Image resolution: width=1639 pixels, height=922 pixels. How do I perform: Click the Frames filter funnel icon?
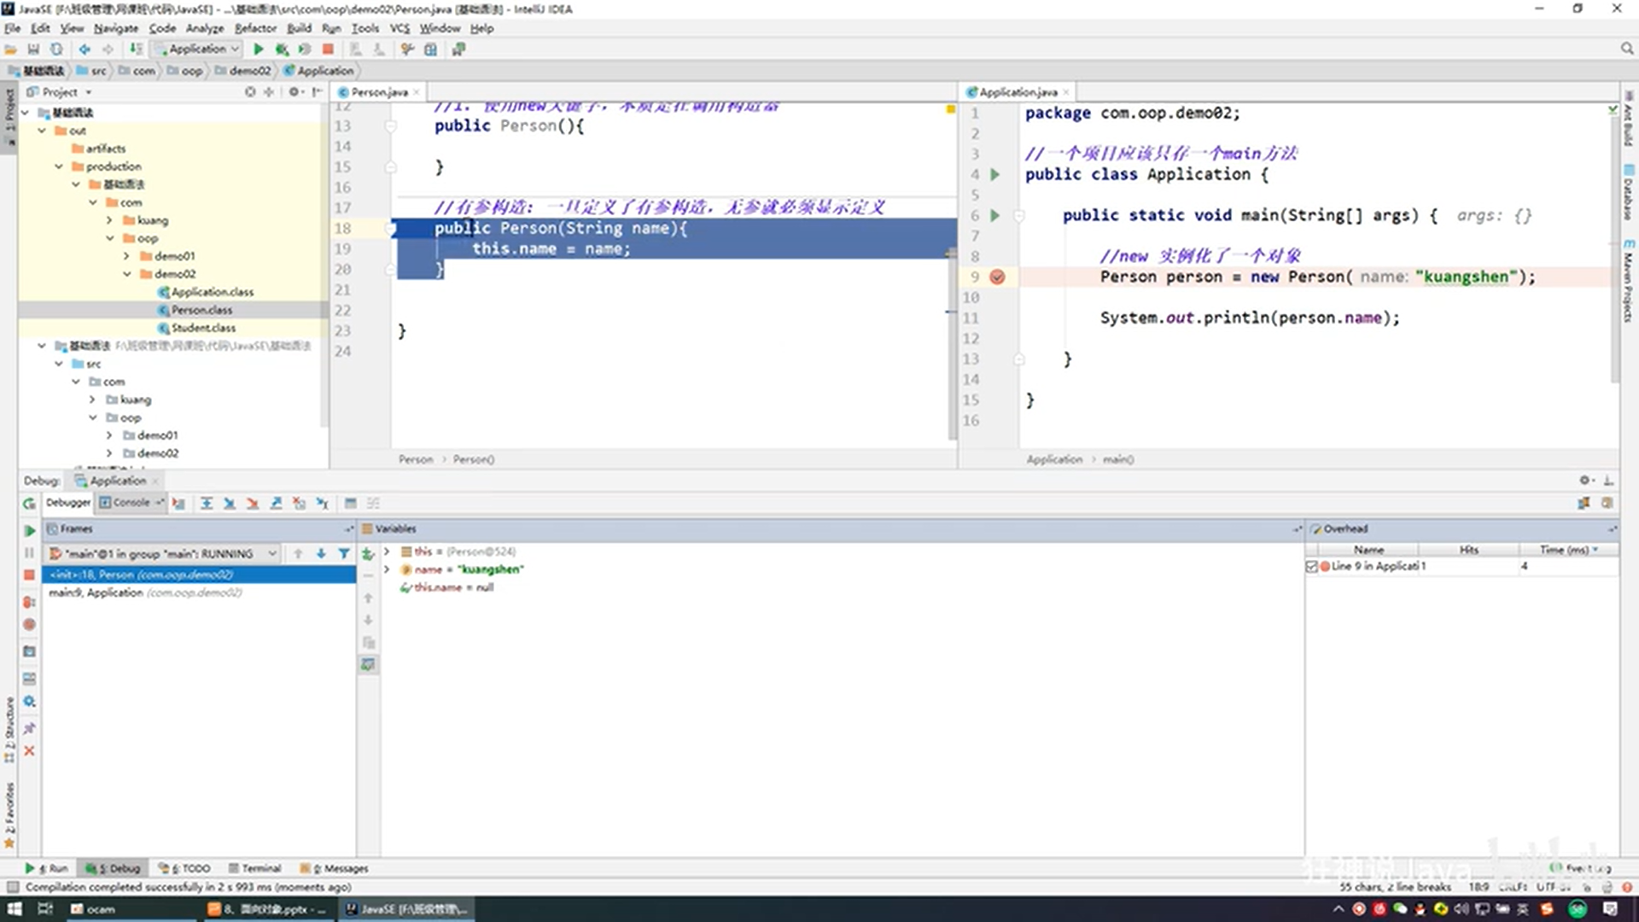344,553
